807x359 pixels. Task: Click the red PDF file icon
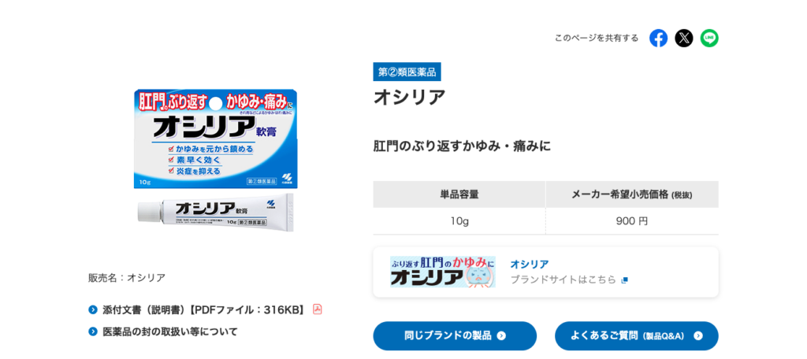318,309
